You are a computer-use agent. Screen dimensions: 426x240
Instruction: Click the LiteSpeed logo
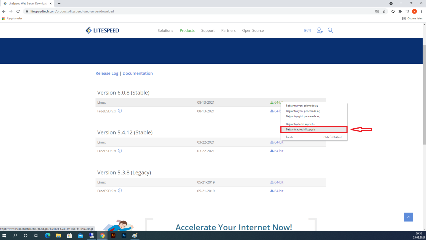point(102,30)
